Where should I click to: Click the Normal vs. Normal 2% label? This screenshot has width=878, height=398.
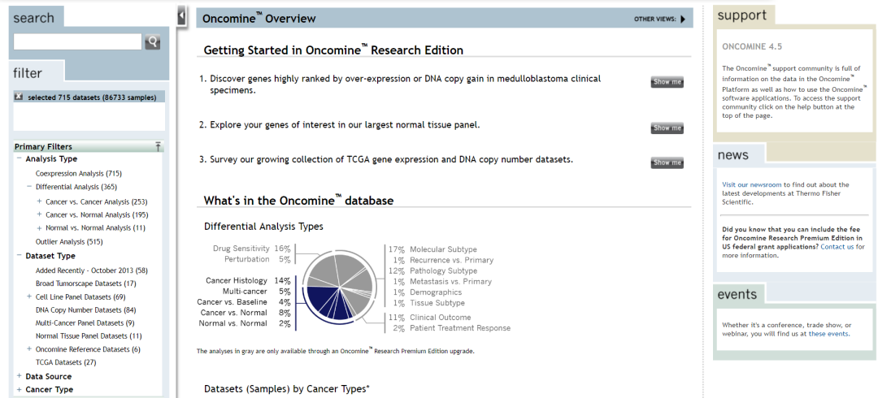point(245,323)
